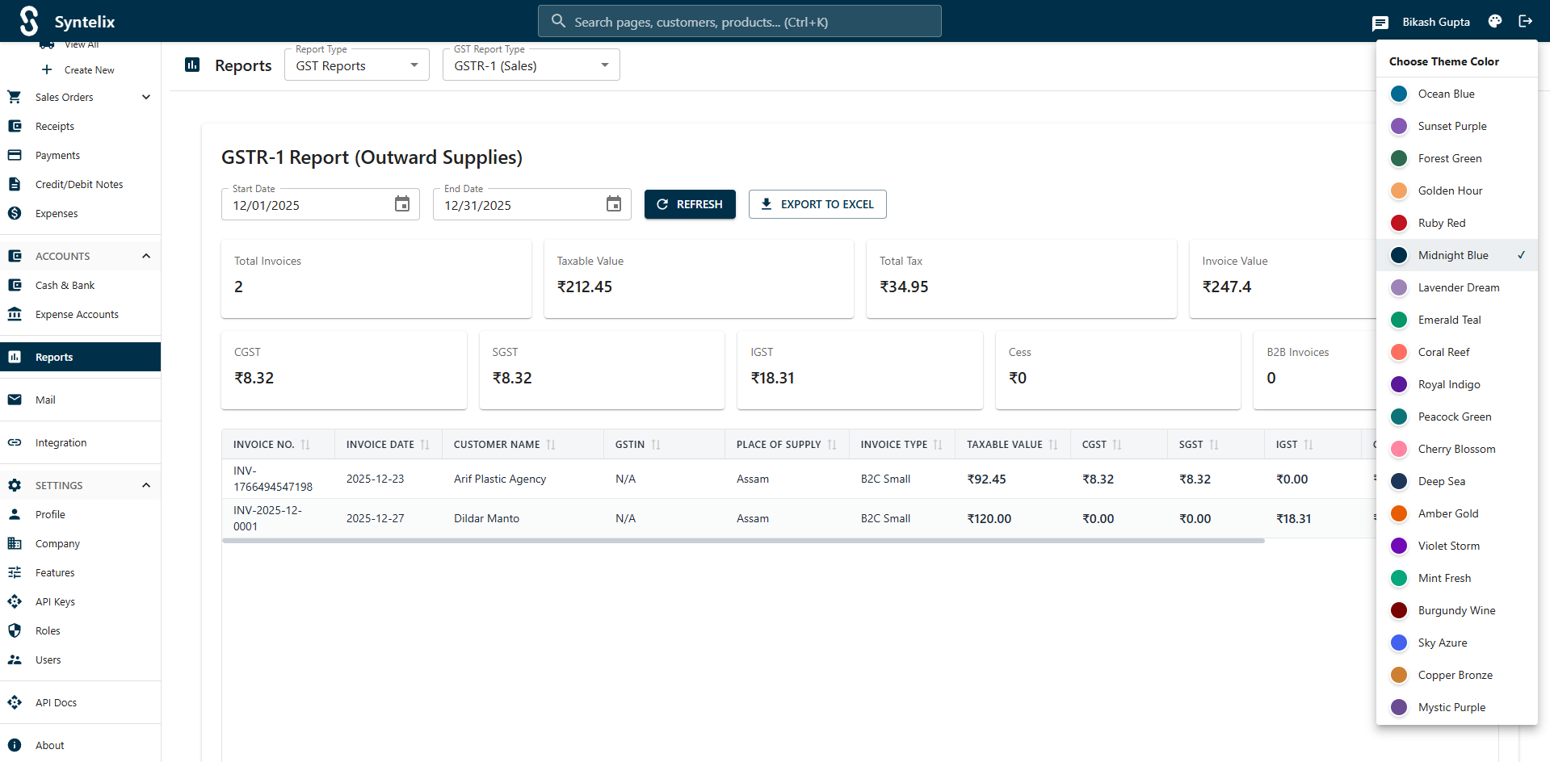
Task: Open the theme color globe icon
Action: [1494, 21]
